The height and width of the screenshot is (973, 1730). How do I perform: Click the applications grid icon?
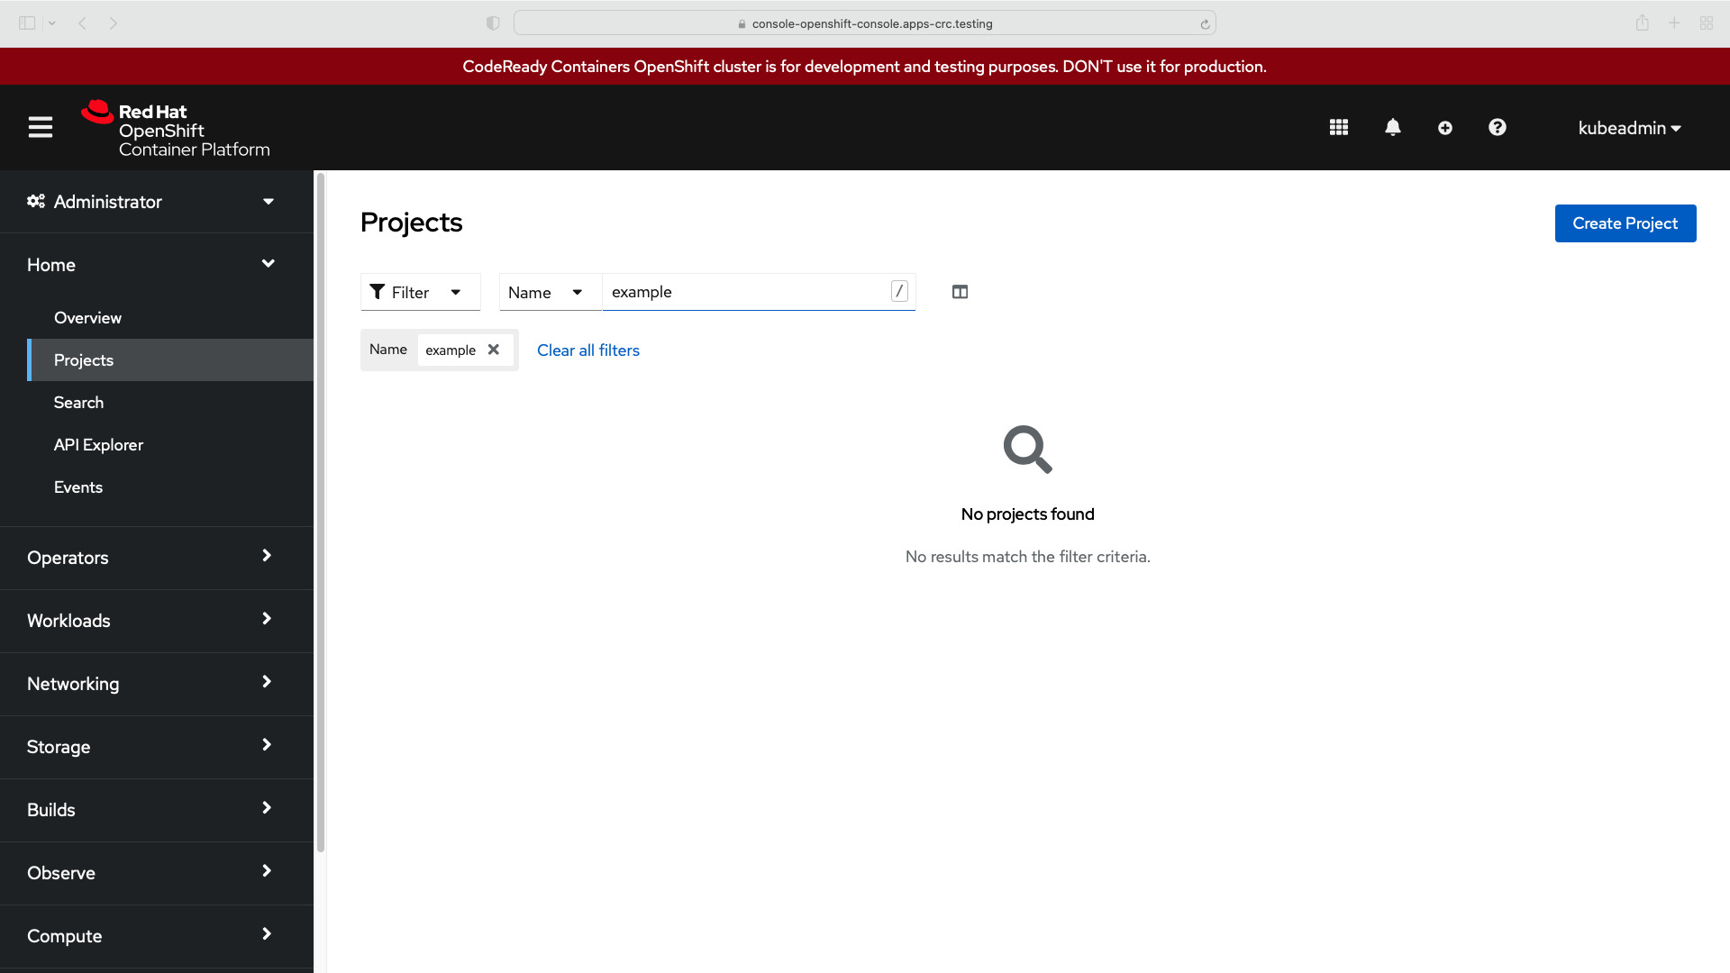[x=1339, y=127]
